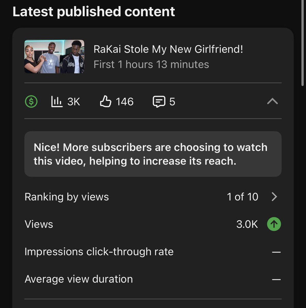
Task: Click the '3K' views count in stats row
Action: [74, 102]
